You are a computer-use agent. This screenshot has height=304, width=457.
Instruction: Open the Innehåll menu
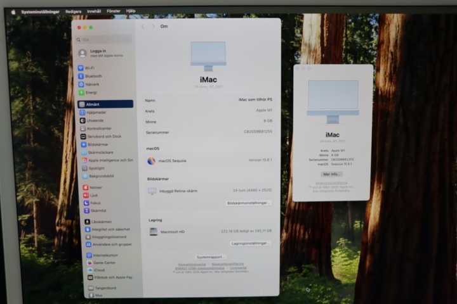pos(94,11)
